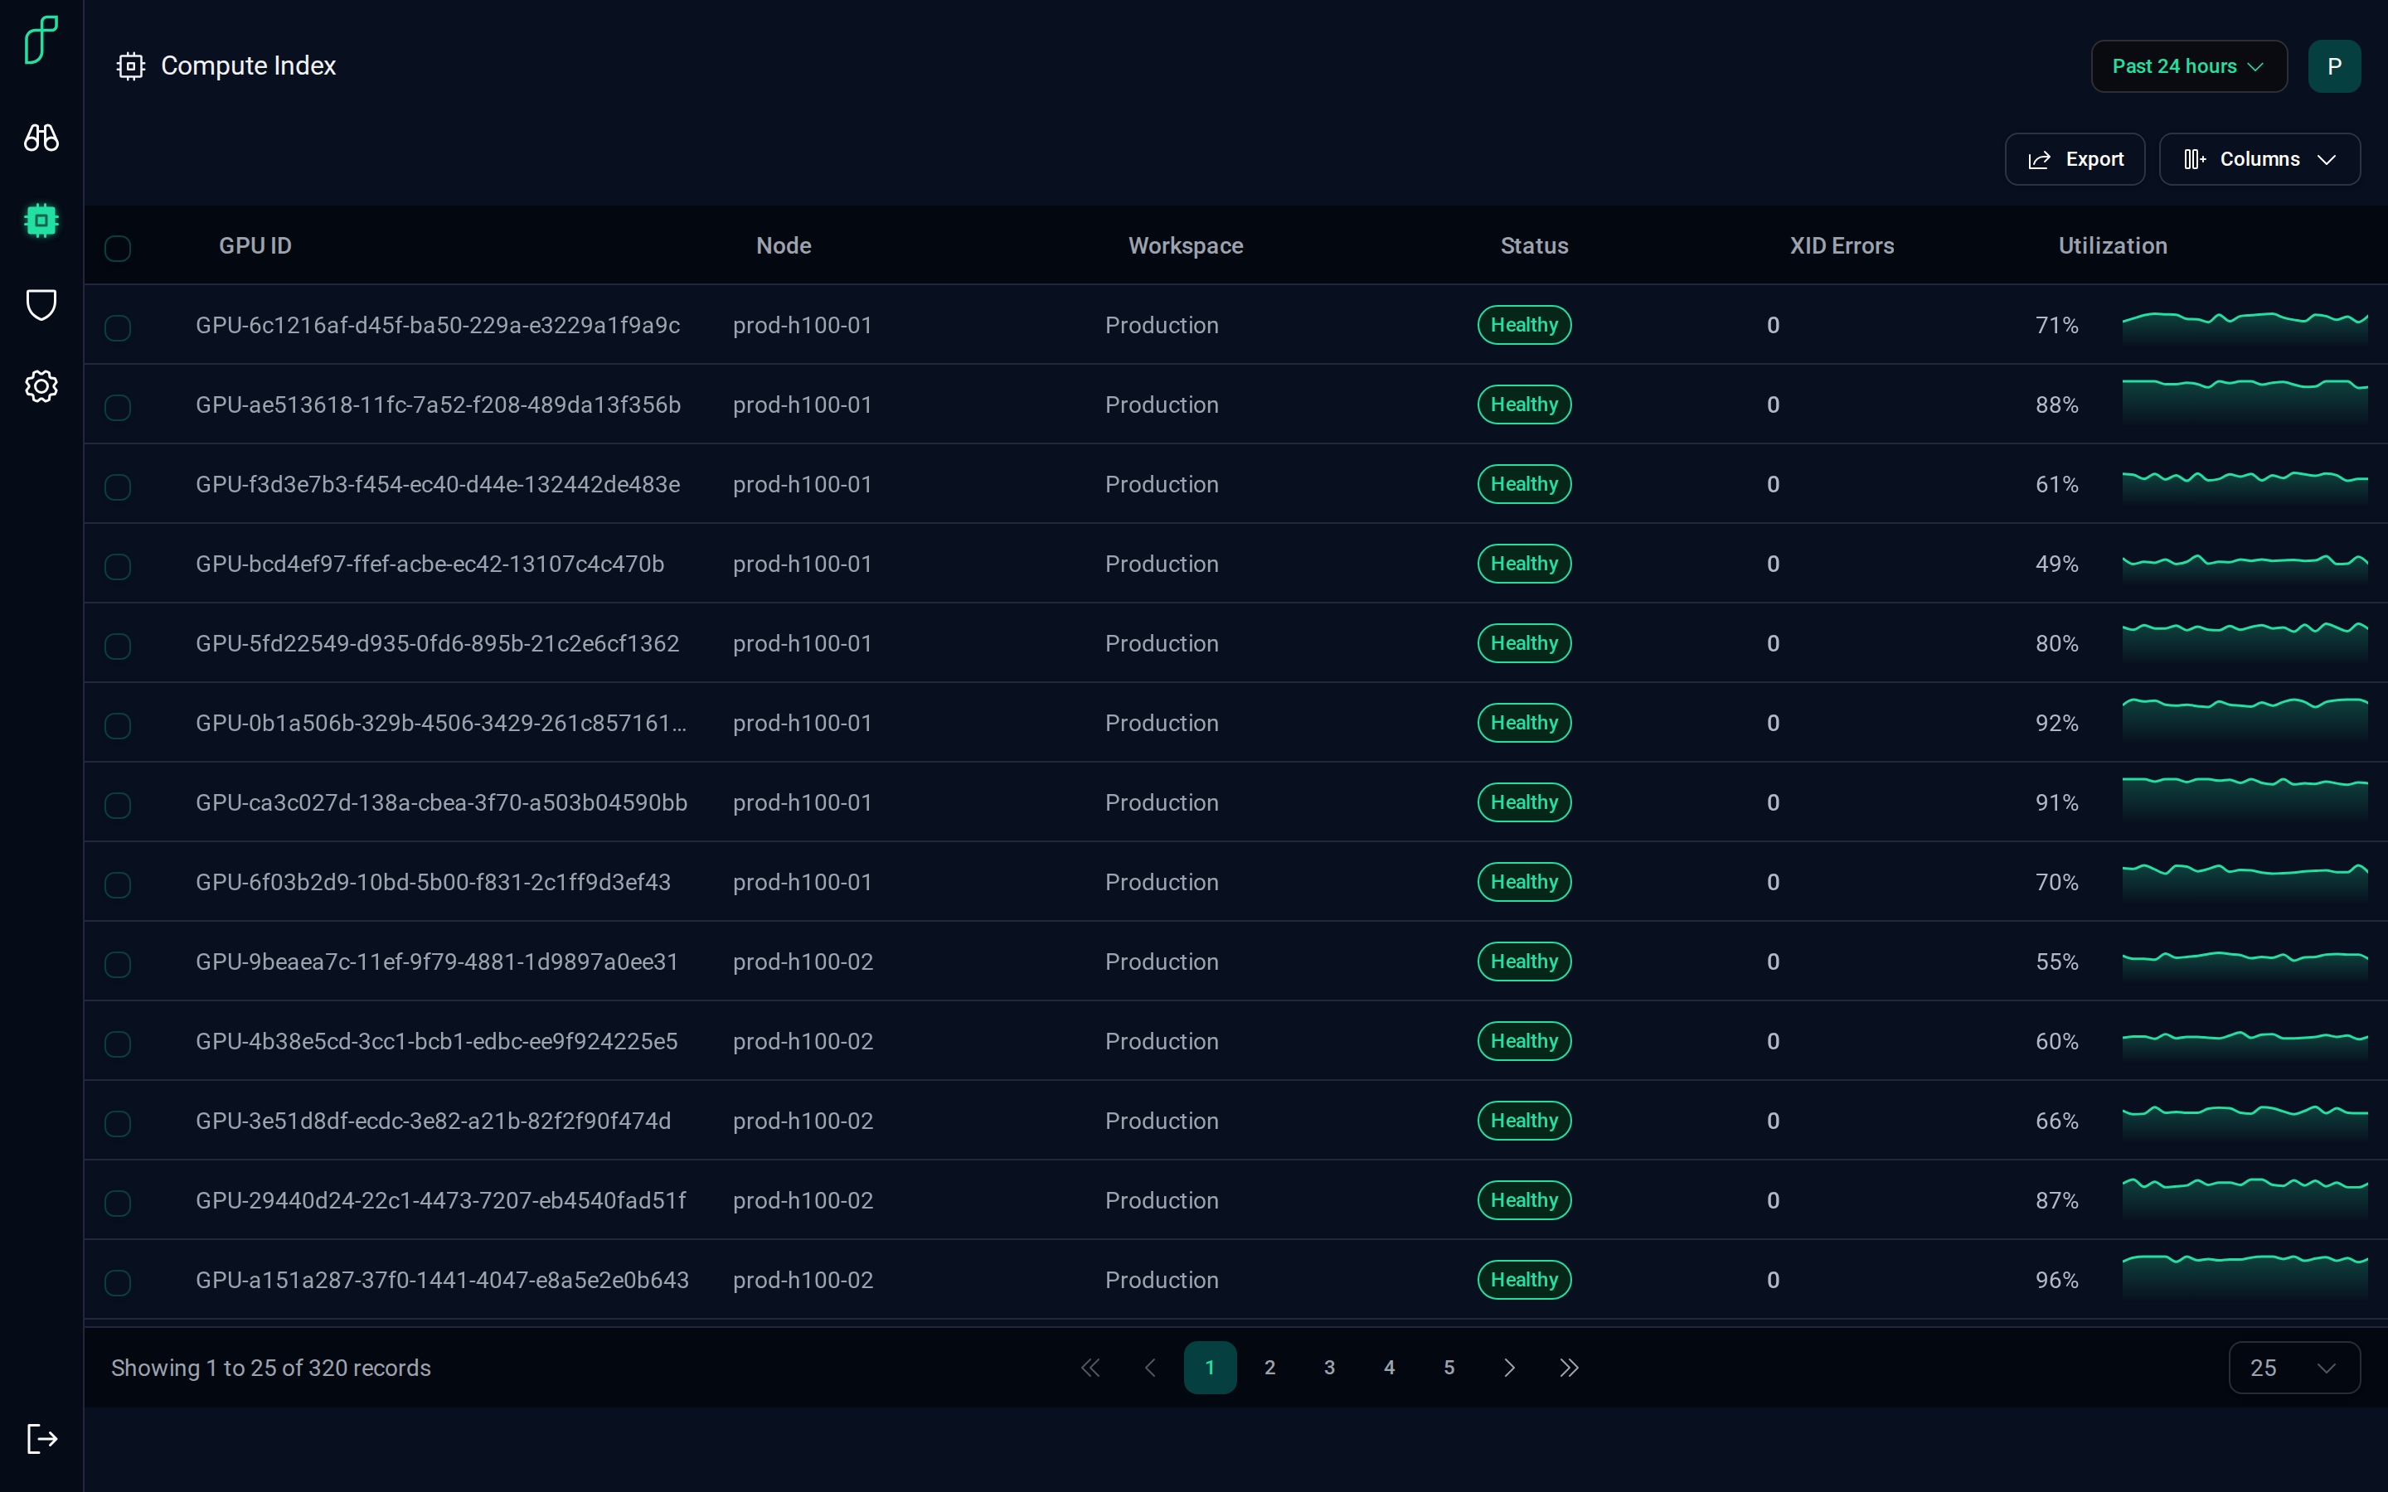The width and height of the screenshot is (2388, 1492).
Task: Open the shield security section
Action: point(41,305)
